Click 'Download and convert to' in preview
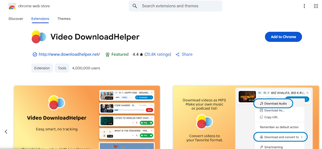Viewport: 322px width, 149px height. point(280,137)
